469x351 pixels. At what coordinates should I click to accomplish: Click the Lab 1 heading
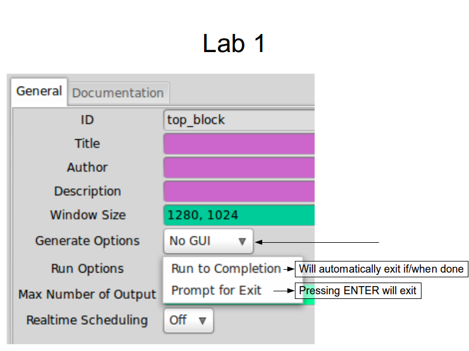(234, 44)
